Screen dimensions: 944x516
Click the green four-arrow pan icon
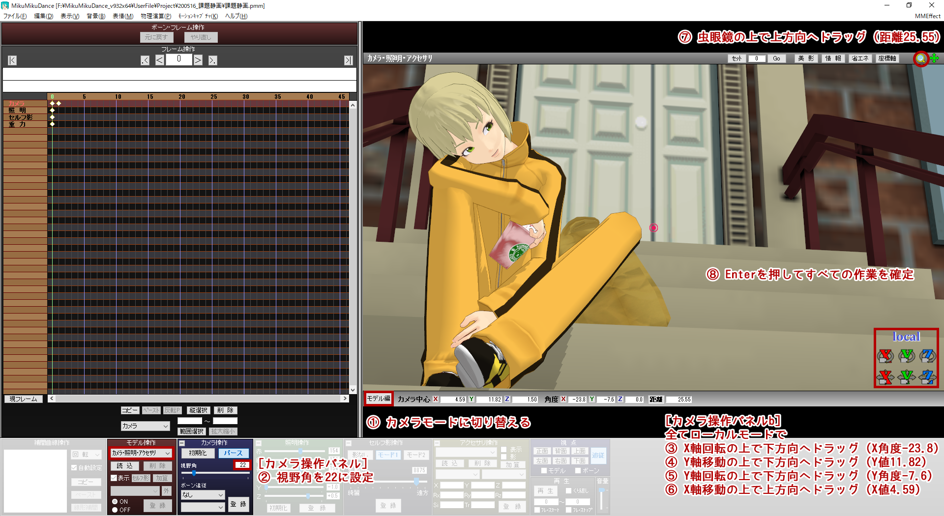point(934,58)
